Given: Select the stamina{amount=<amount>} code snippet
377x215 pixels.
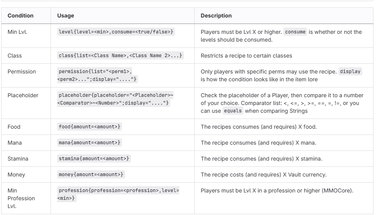Looking at the screenshot, I should [x=94, y=159].
